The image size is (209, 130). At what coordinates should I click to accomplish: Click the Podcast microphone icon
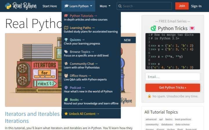[x=66, y=88]
